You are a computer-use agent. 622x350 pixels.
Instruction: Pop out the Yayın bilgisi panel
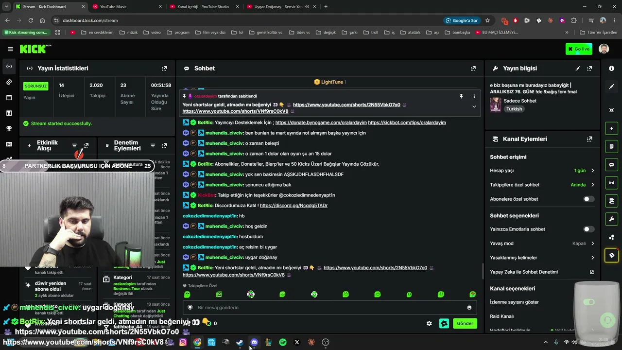click(589, 69)
